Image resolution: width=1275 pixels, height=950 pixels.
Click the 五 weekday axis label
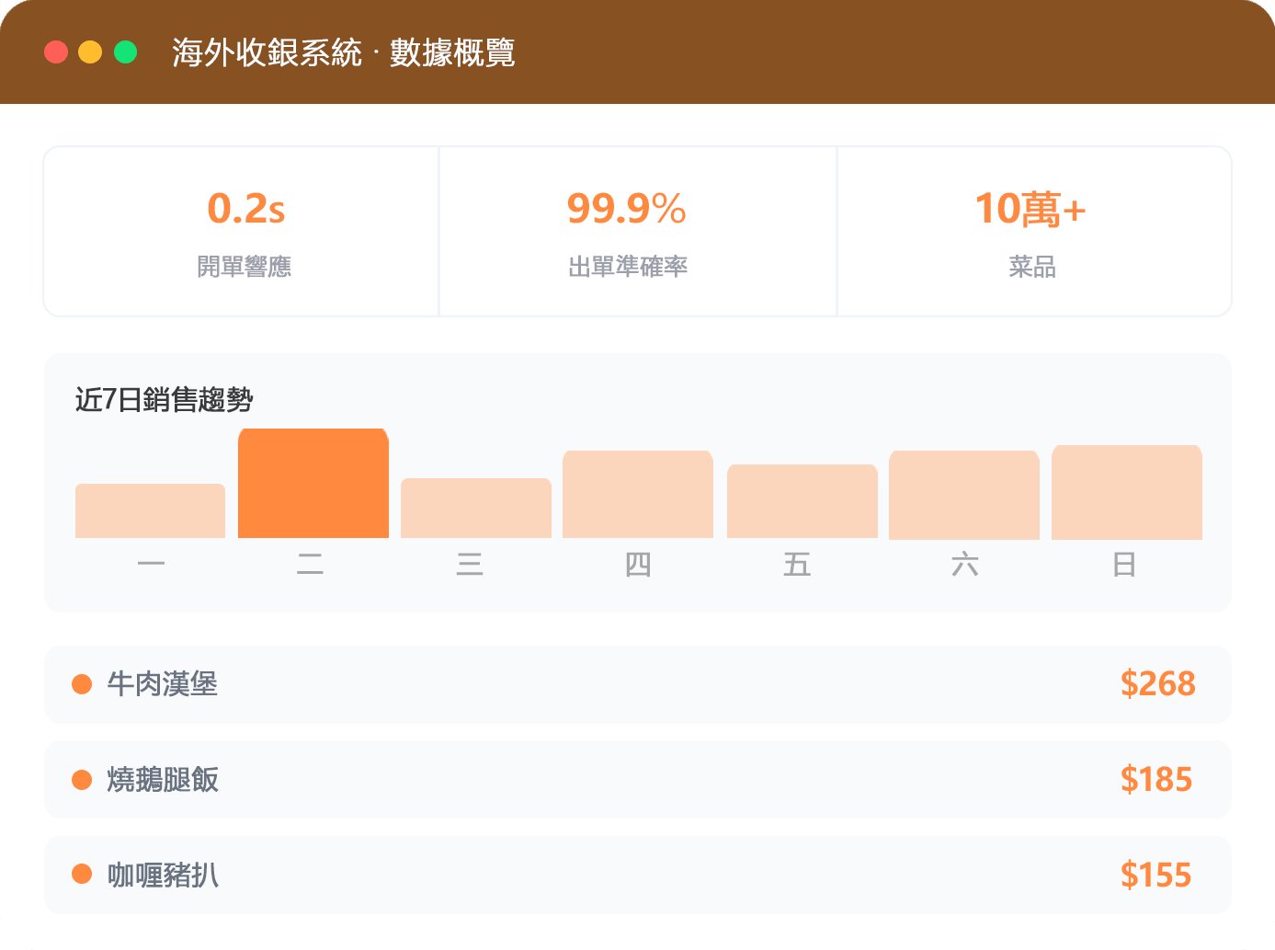[797, 564]
